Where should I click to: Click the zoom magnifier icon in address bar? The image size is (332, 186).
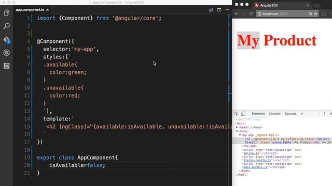(x=310, y=14)
